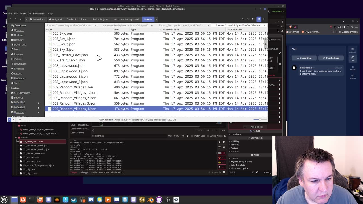The height and width of the screenshot is (204, 363).
Task: Expand the Transform section in Redot inspector
Action: point(235,134)
